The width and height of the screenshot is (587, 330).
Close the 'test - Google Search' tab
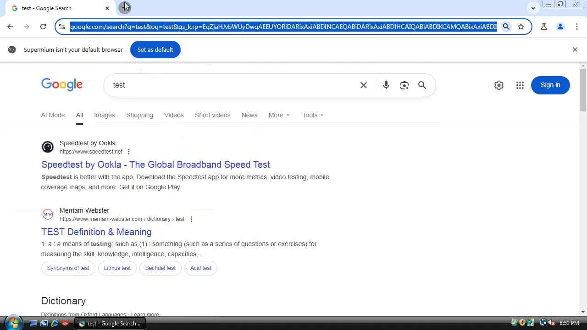[107, 8]
